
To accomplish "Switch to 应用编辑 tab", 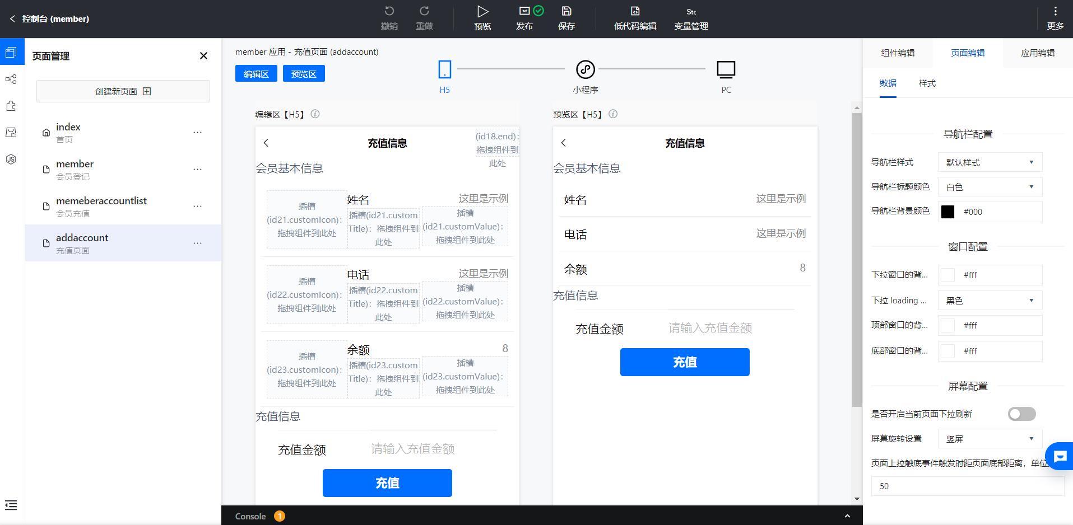I will (1038, 53).
